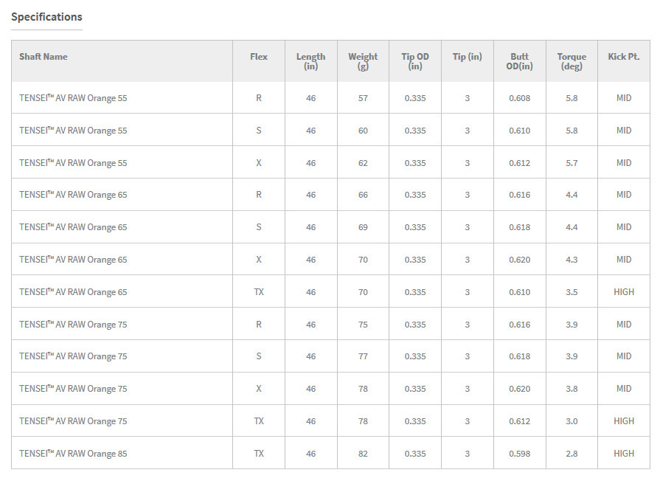This screenshot has height=495, width=660.
Task: Select the butt OD value 0.598
Action: pos(519,454)
